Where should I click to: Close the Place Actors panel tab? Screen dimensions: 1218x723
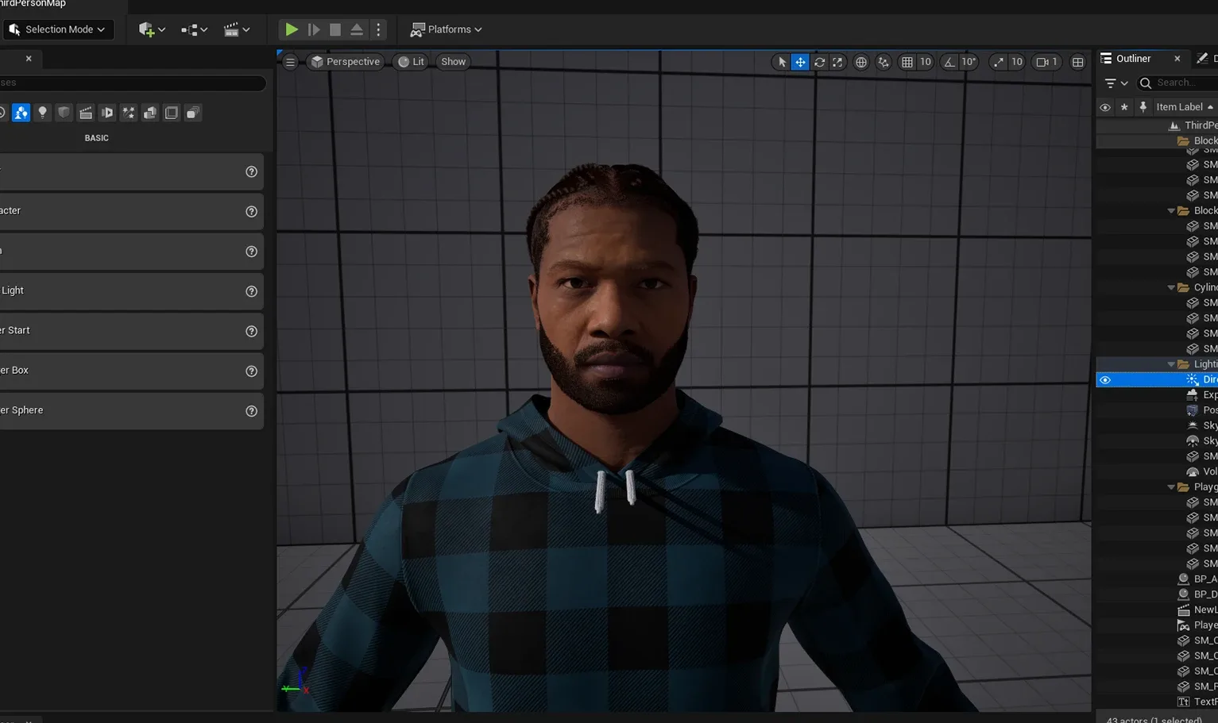pyautogui.click(x=29, y=59)
